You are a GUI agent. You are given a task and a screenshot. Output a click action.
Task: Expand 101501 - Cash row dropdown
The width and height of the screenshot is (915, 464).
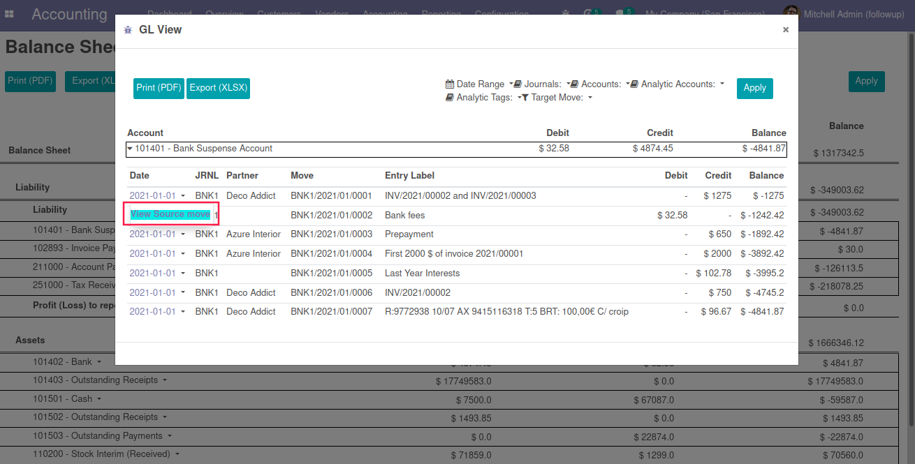coord(99,399)
